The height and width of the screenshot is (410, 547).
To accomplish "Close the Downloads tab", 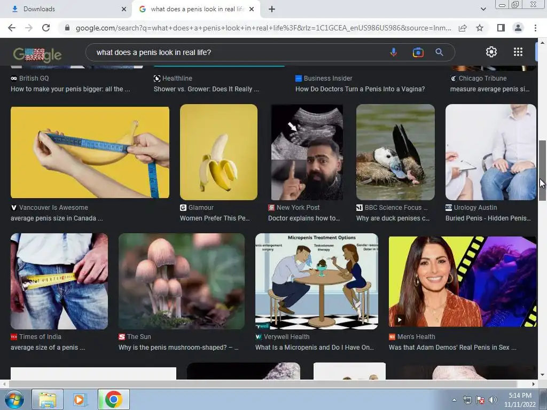I will 124,9.
